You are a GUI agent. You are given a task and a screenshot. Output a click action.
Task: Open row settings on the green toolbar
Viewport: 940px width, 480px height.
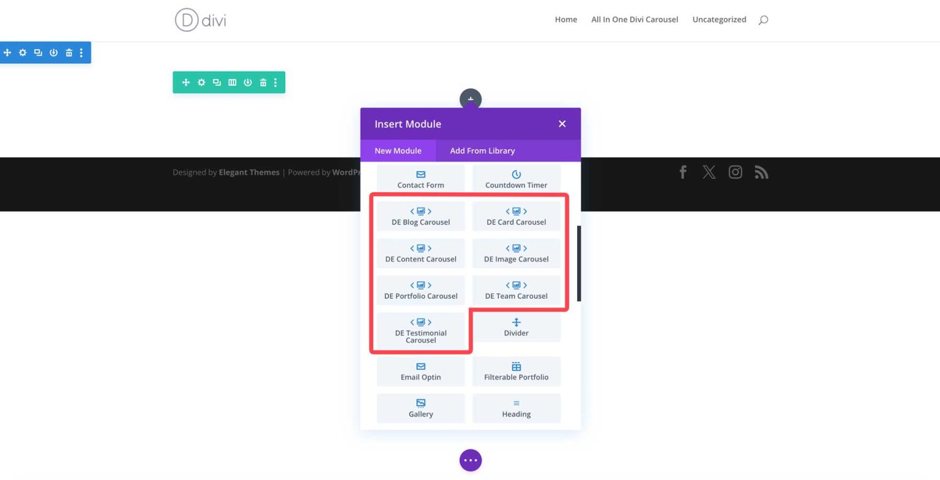201,82
